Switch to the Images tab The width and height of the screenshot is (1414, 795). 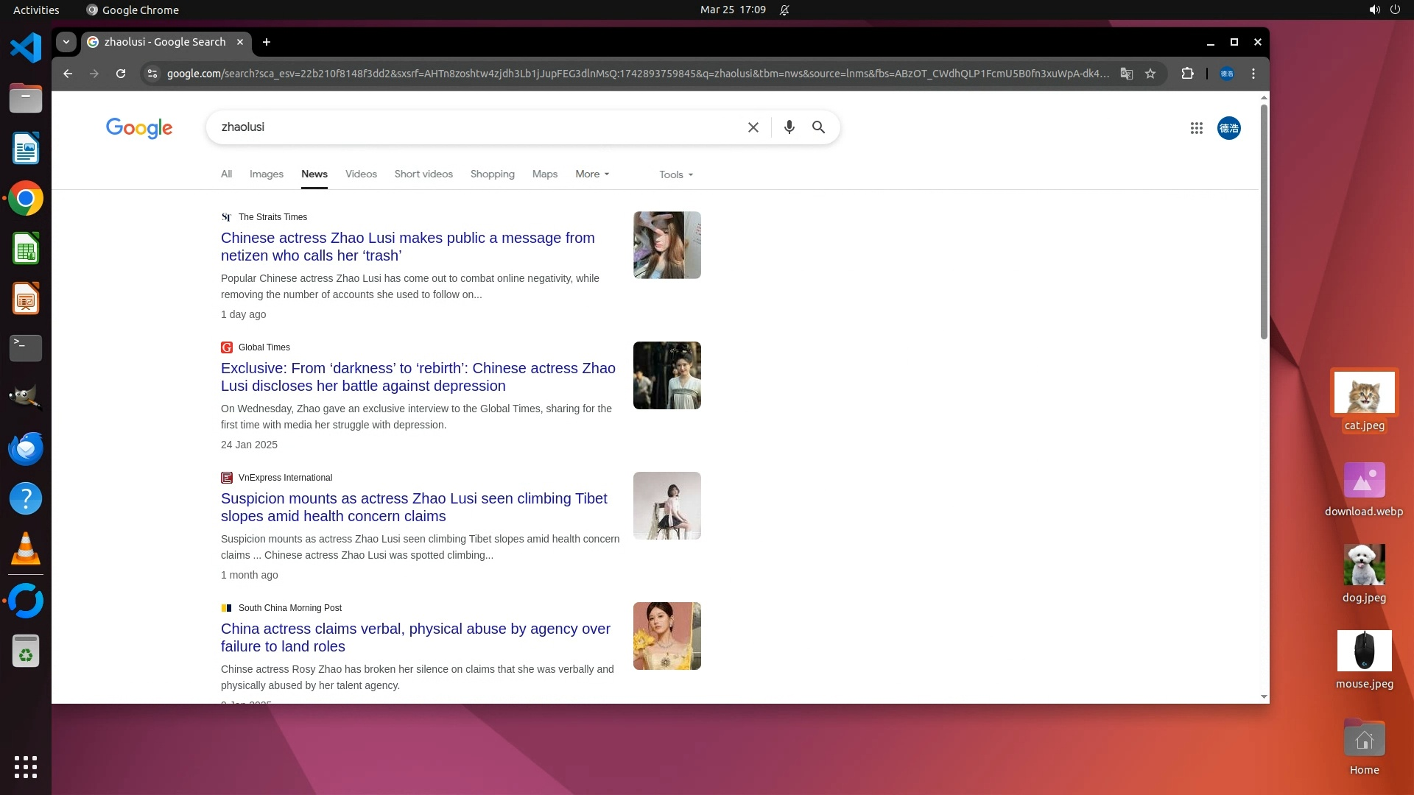coord(266,174)
